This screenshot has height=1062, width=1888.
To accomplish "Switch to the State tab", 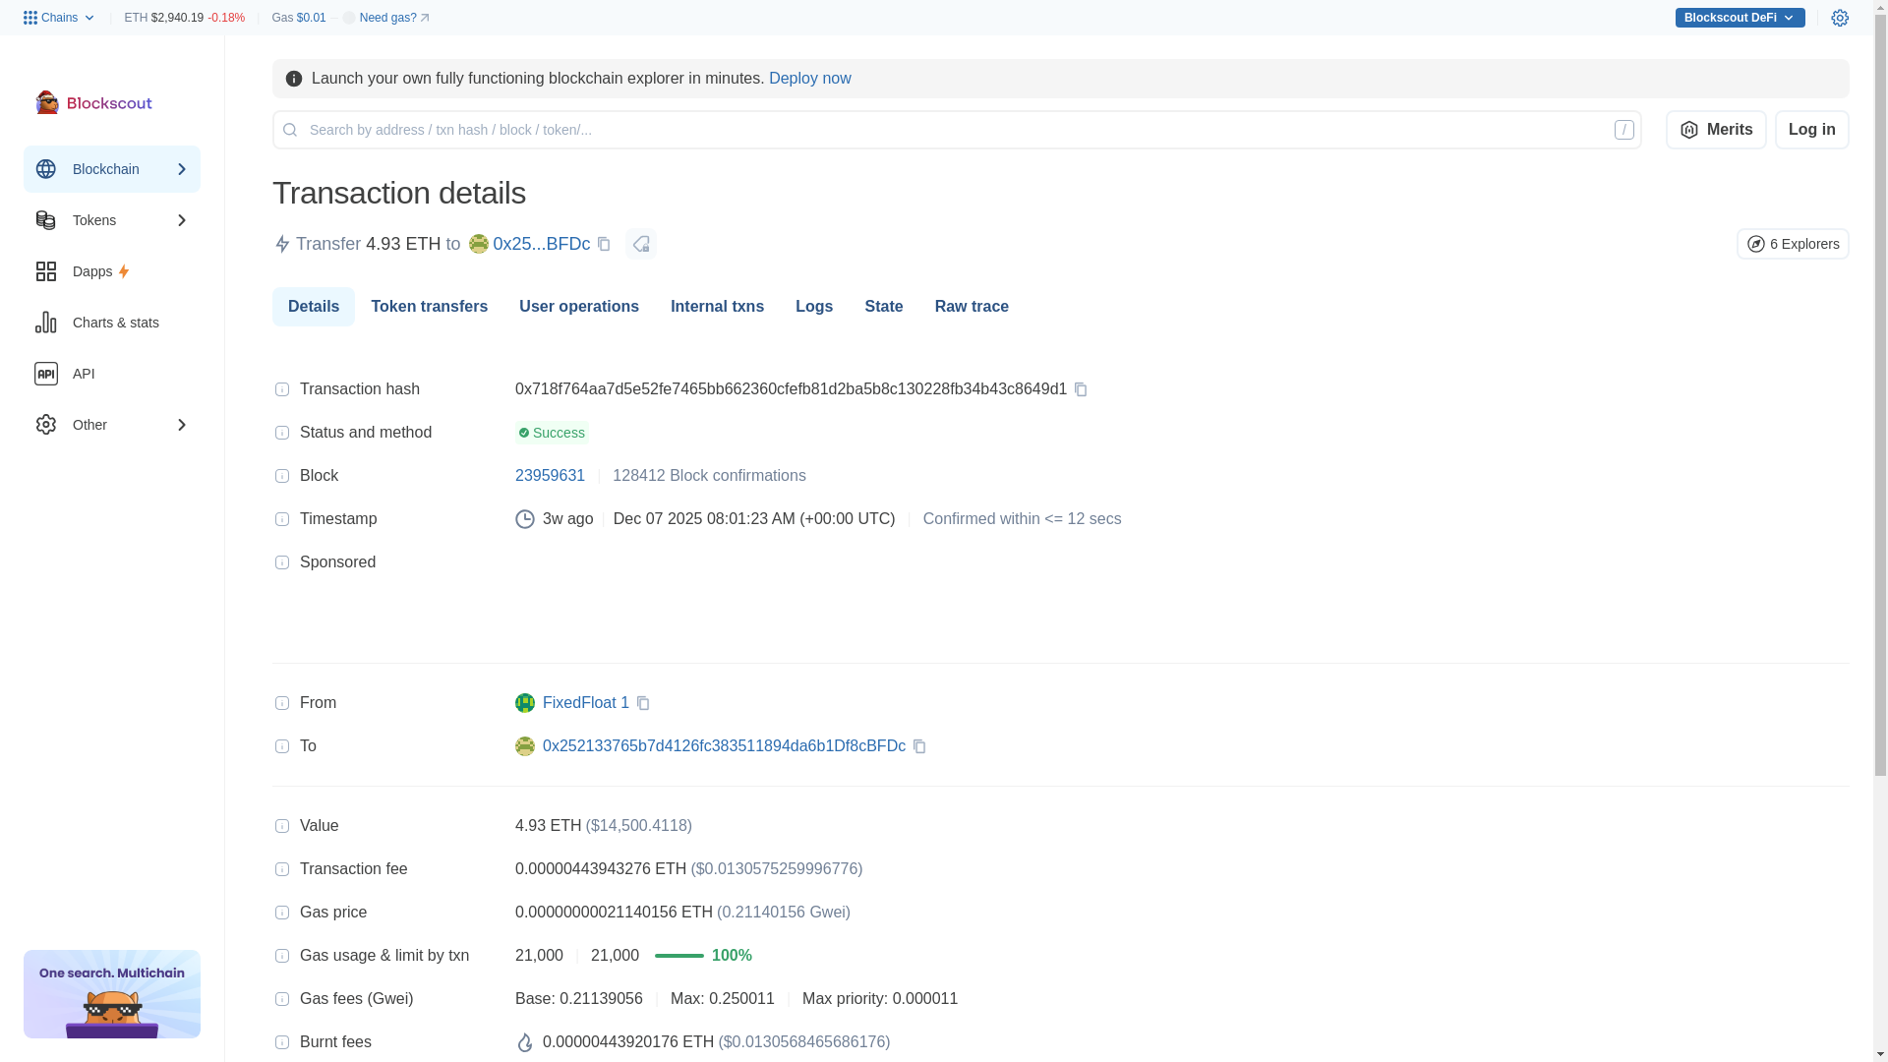I will click(884, 307).
